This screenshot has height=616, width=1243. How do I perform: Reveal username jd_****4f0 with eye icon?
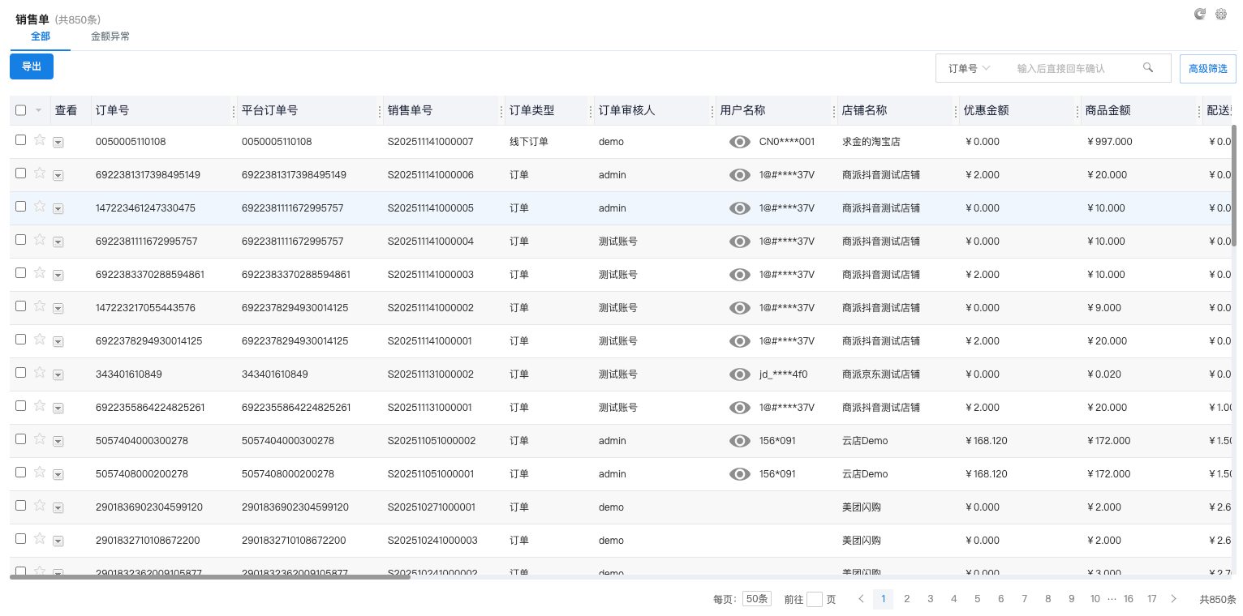pos(739,374)
